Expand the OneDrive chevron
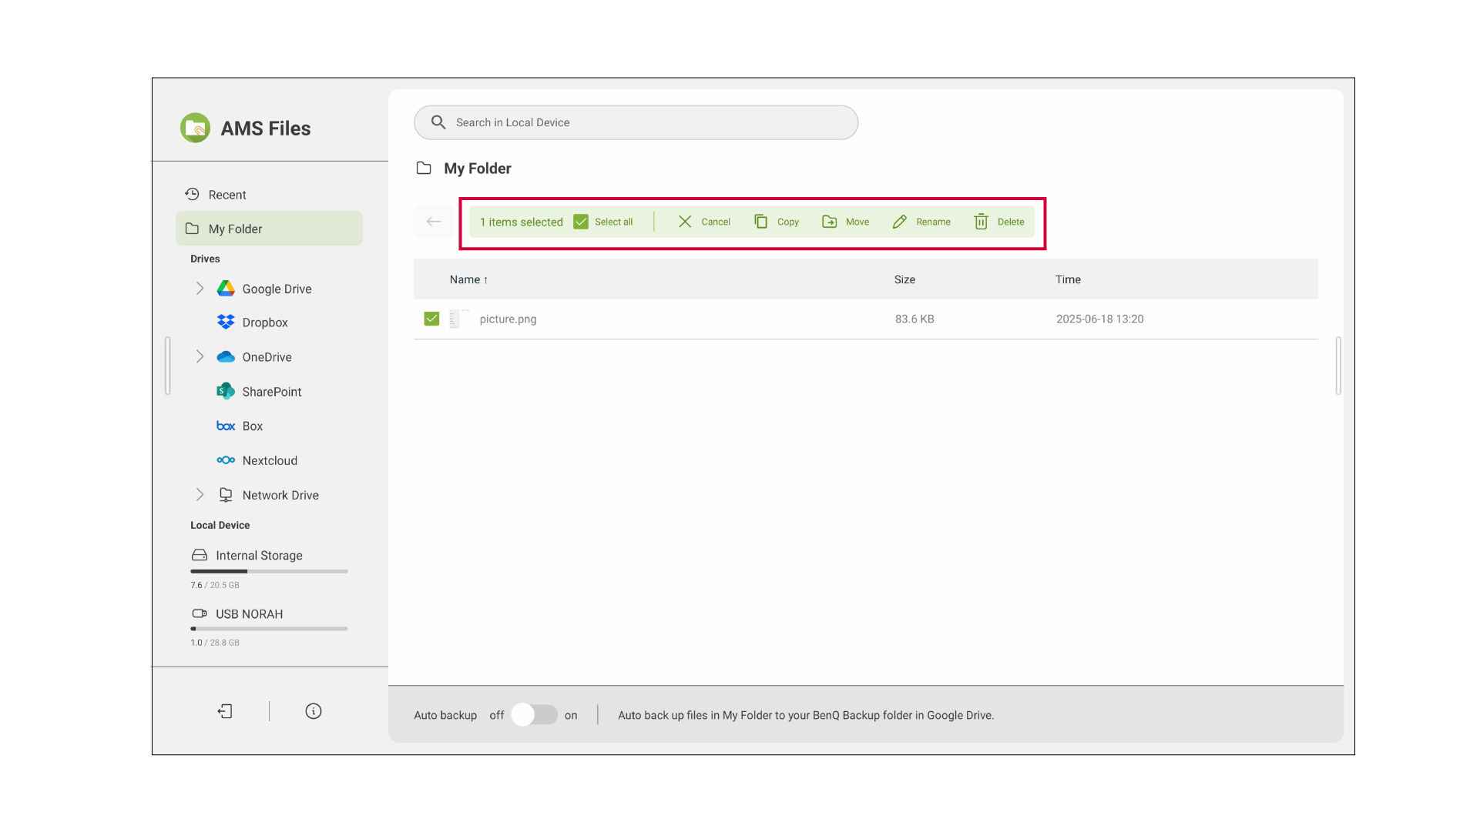This screenshot has height=832, width=1480. click(200, 357)
